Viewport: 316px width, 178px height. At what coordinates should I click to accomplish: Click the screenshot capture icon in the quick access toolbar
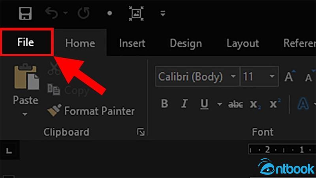tap(136, 13)
